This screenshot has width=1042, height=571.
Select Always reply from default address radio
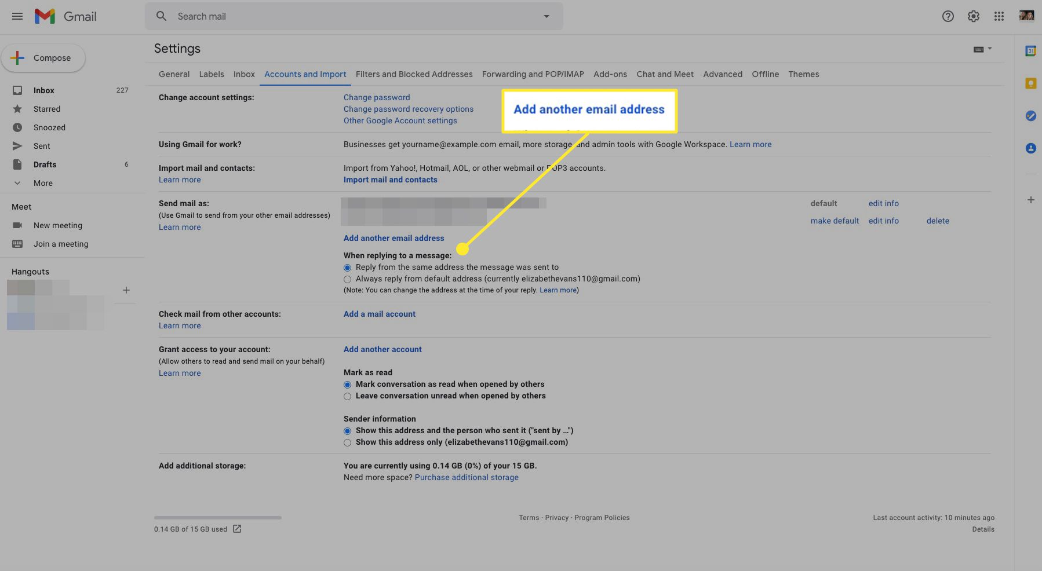[347, 279]
